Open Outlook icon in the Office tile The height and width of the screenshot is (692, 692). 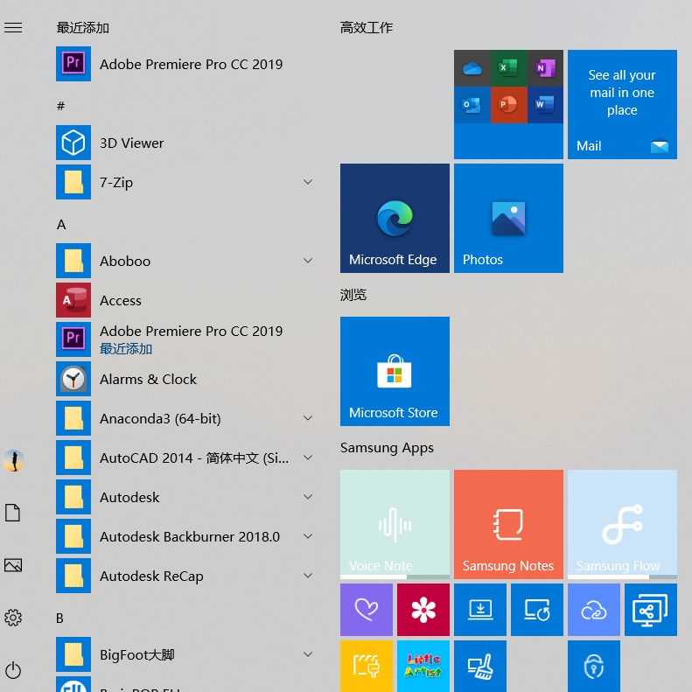(x=472, y=105)
